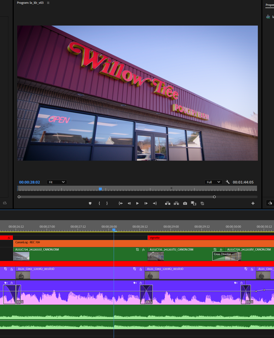Viewport: 274px width, 338px height.
Task: Click right handle of monitor zoom bar
Action: coord(214,197)
